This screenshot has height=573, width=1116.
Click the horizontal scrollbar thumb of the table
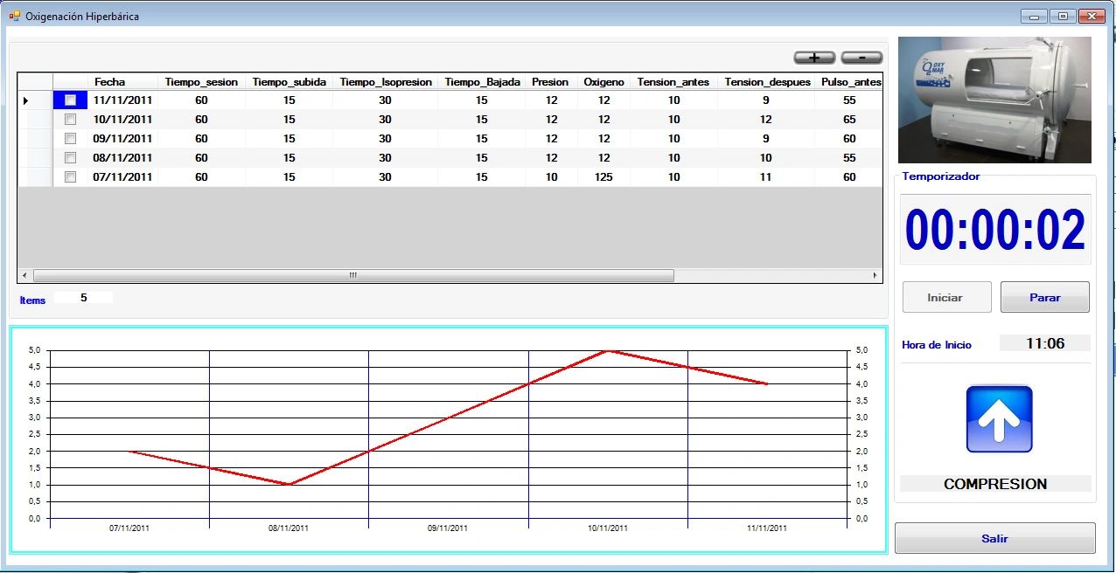click(352, 276)
